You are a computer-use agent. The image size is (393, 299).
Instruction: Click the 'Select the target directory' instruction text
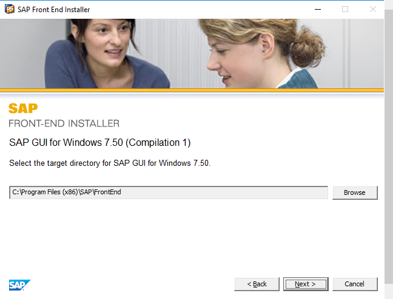click(x=110, y=163)
